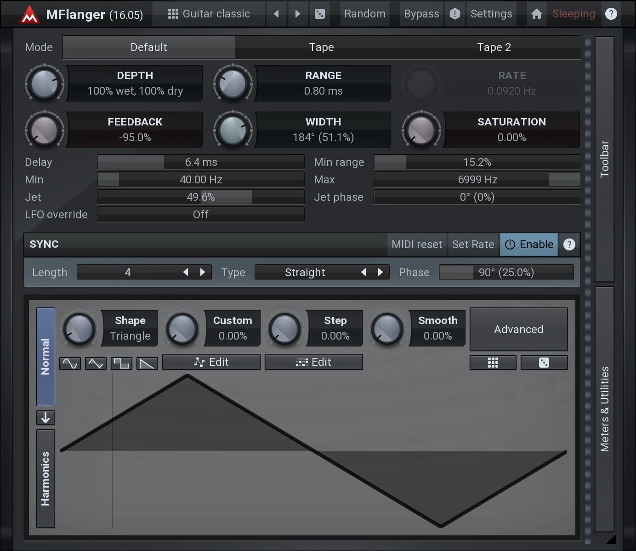Expand the Toolbar side panel
Screen dimensions: 636x551
coord(605,159)
